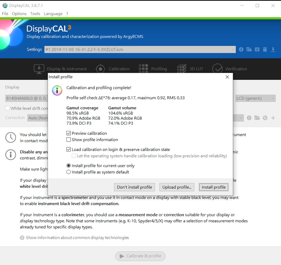Check Let the operating system handle calibration
Viewport: 281px width, 265px height.
point(74,156)
